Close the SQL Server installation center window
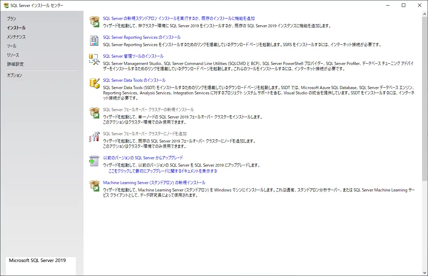This screenshot has height=276, width=428. (x=420, y=5)
